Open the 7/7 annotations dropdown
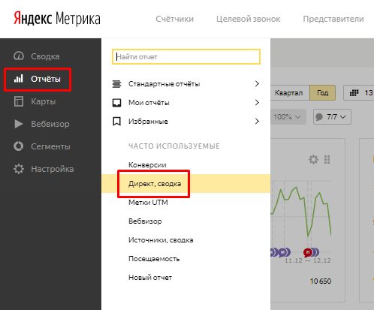 pyautogui.click(x=332, y=116)
